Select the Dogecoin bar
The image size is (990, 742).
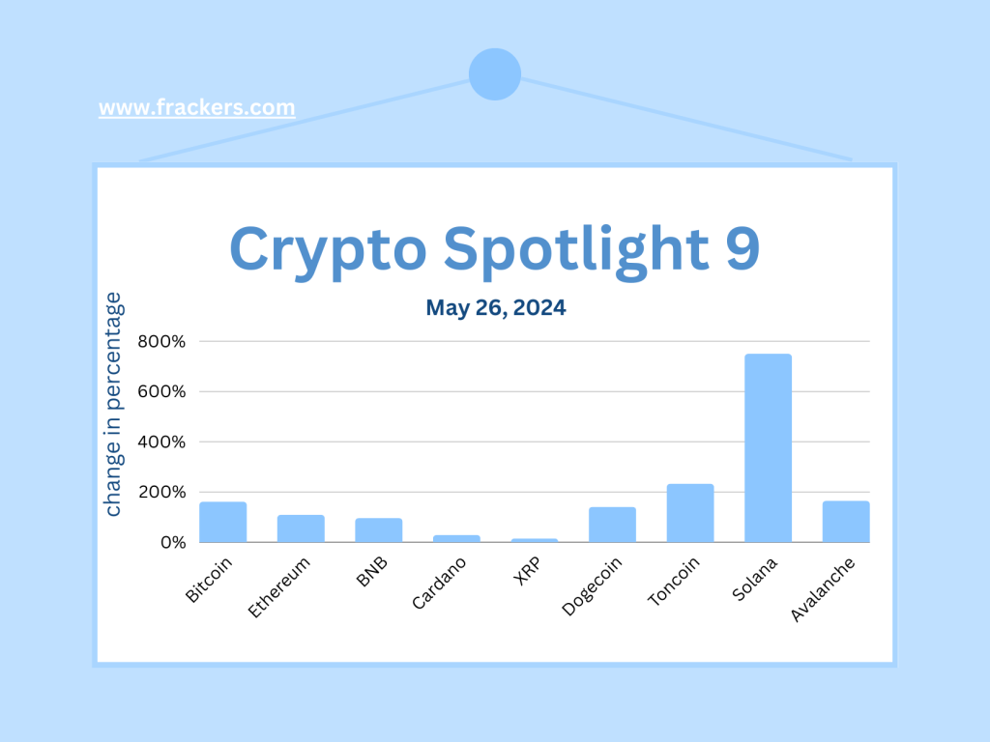(x=612, y=525)
